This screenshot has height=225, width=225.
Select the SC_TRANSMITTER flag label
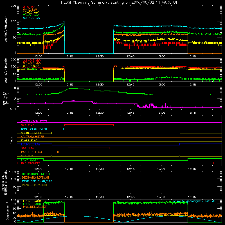tap(32, 137)
